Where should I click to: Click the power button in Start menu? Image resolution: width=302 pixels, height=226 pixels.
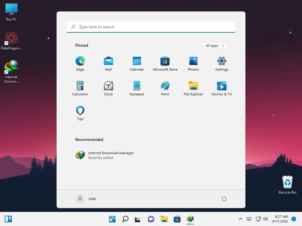224,199
